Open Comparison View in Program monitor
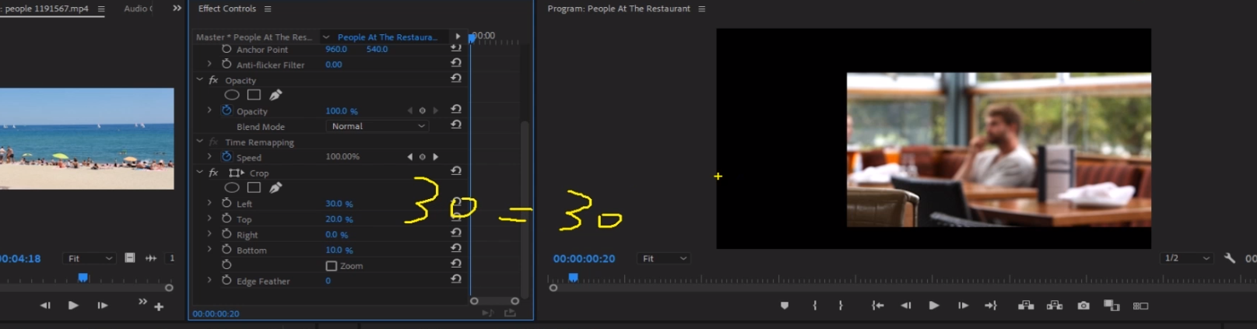Screen dimensions: 1257x329 1111,306
